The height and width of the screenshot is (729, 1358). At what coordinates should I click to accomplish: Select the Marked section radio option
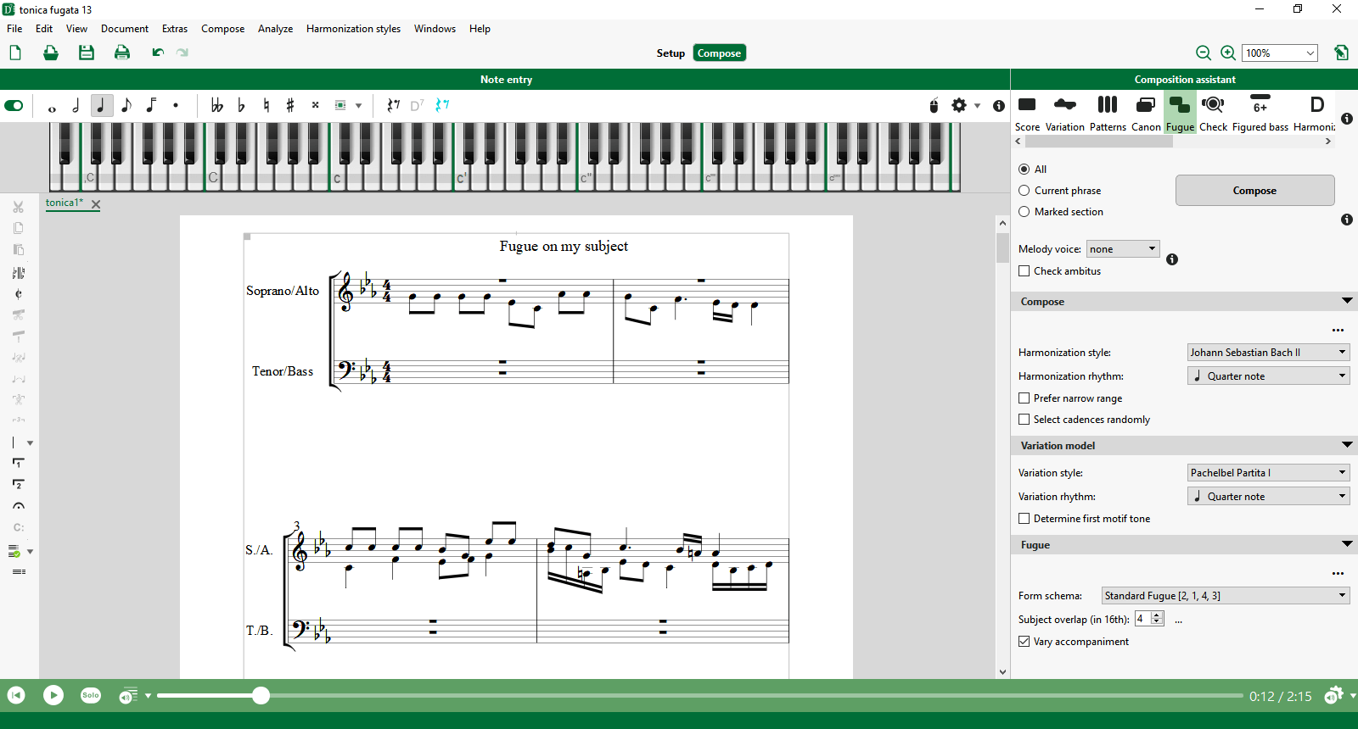[1024, 212]
